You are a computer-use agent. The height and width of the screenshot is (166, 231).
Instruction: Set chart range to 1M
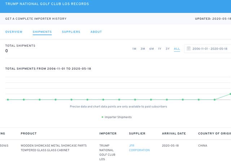pos(134,49)
